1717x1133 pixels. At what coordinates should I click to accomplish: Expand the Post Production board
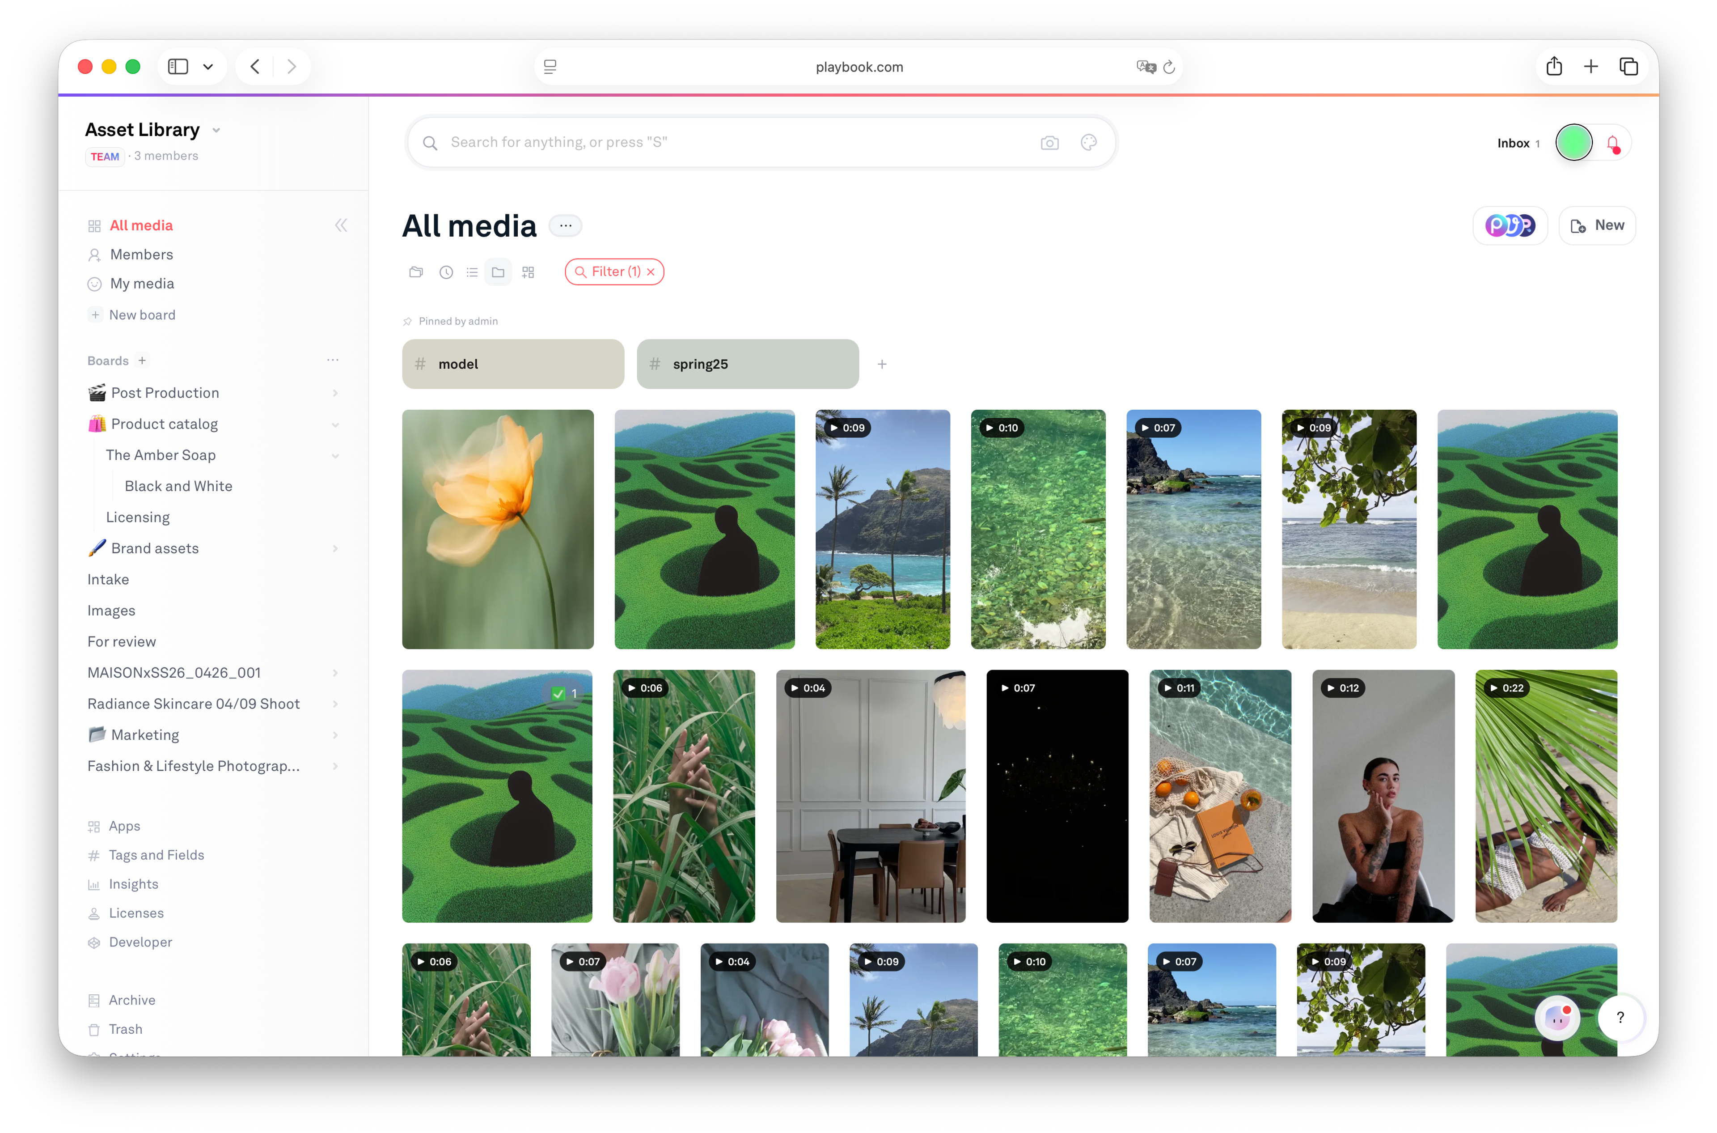tap(335, 393)
